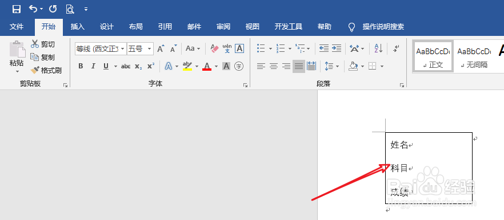Viewport: 504px width, 220px height.
Task: Center the text
Action: click(x=274, y=66)
